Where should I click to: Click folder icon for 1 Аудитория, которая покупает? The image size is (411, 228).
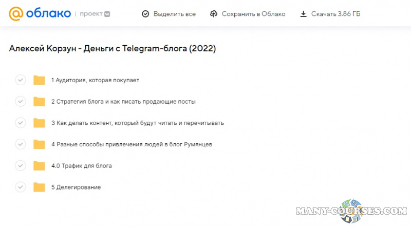coord(40,80)
